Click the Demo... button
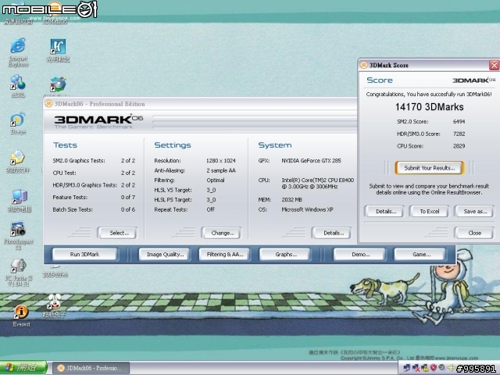This screenshot has height=375, width=500. pos(359,255)
